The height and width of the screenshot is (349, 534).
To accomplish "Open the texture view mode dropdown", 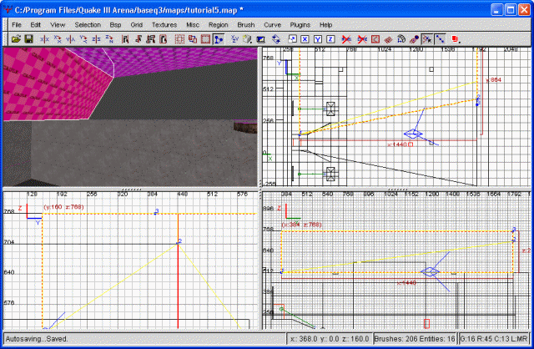I will click(248, 39).
